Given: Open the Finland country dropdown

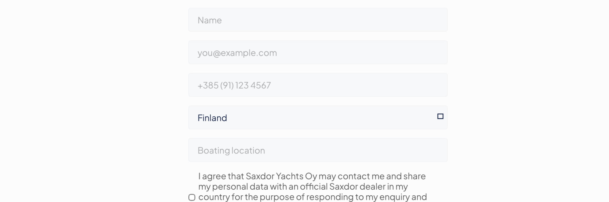Looking at the screenshot, I should point(318,118).
